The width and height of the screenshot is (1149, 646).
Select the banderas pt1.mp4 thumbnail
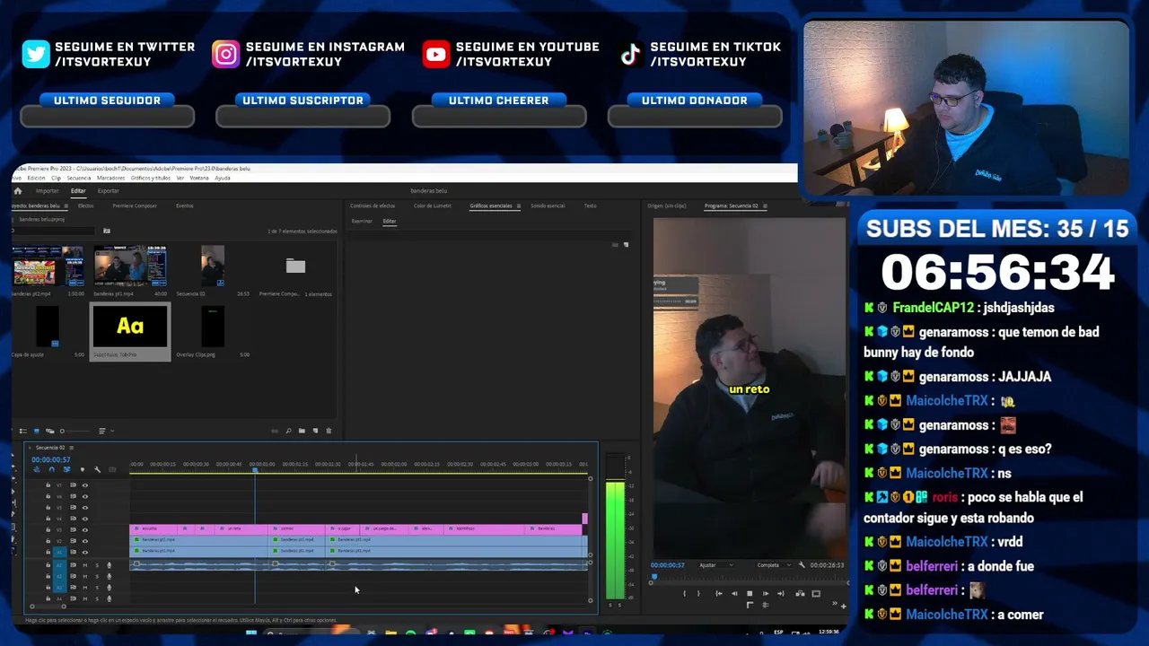click(x=130, y=266)
